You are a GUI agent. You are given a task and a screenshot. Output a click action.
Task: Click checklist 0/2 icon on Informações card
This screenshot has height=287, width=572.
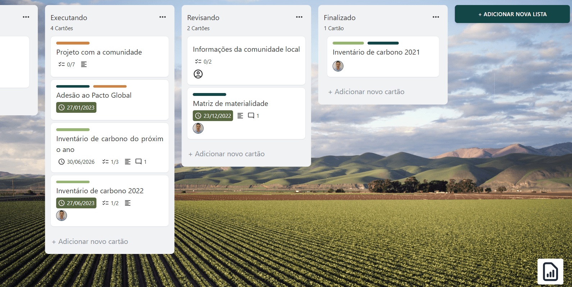pyautogui.click(x=198, y=61)
